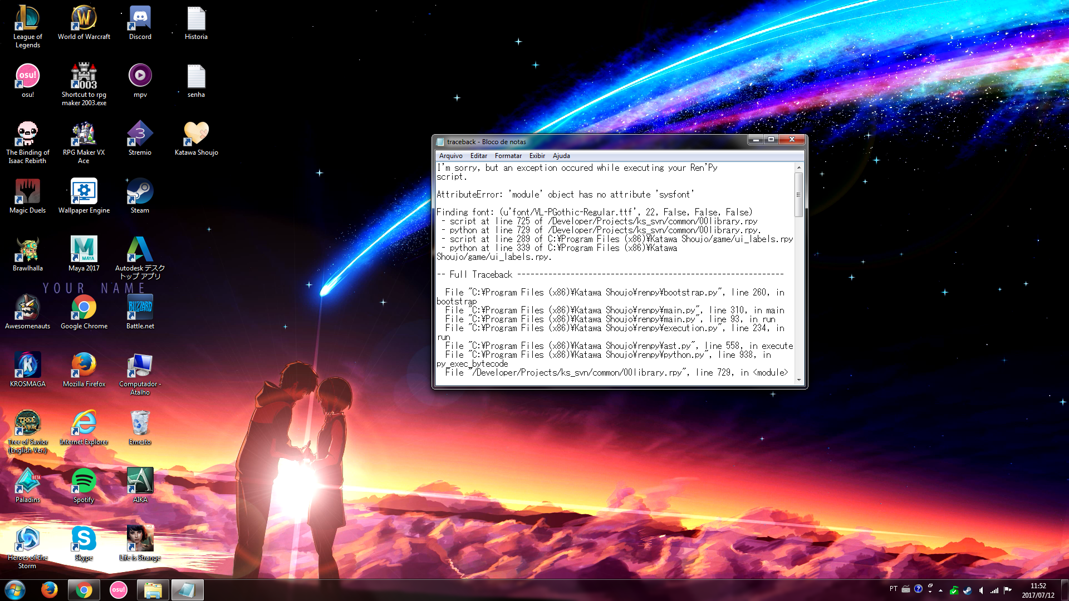Select the RPG Maker 2003 shortcut
Screen dimensions: 1069x601
click(x=84, y=84)
